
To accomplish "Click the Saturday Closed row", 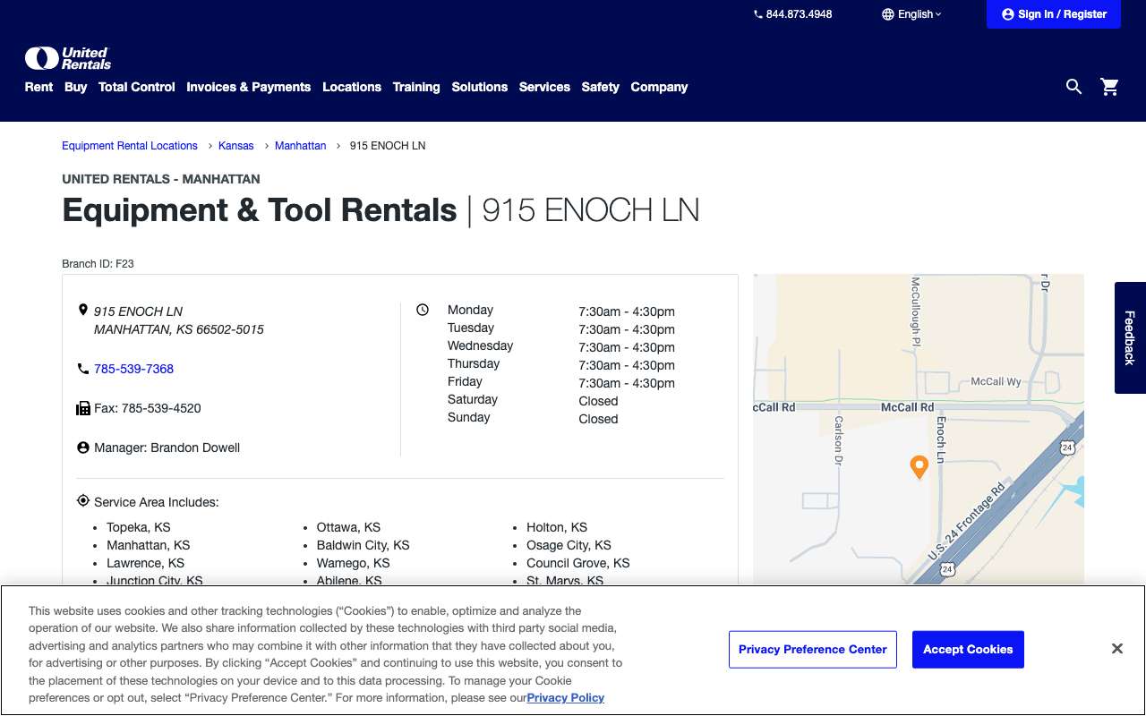I will (x=533, y=400).
